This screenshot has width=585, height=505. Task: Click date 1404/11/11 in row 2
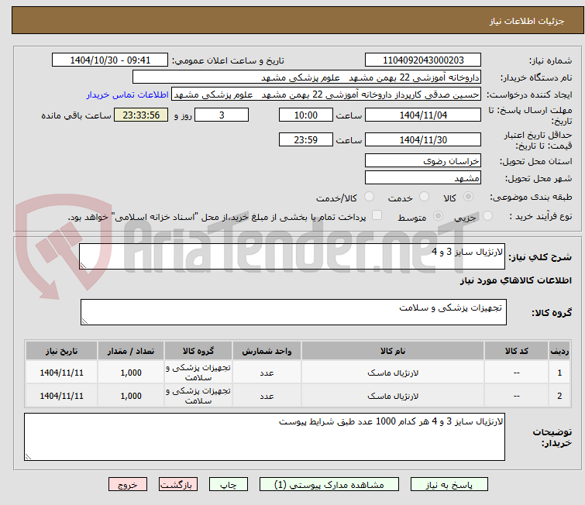(61, 396)
